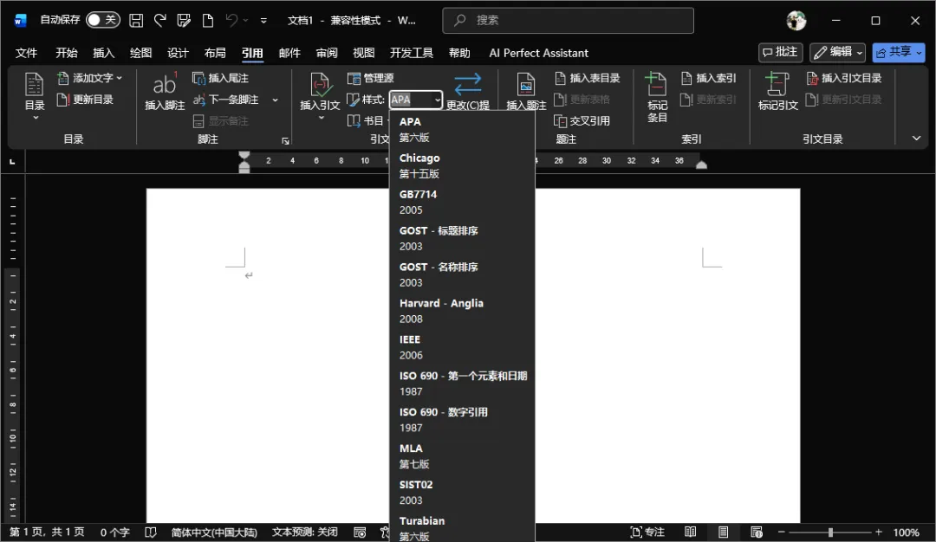Switch to the 审阅 tab
The width and height of the screenshot is (936, 542).
[x=327, y=53]
